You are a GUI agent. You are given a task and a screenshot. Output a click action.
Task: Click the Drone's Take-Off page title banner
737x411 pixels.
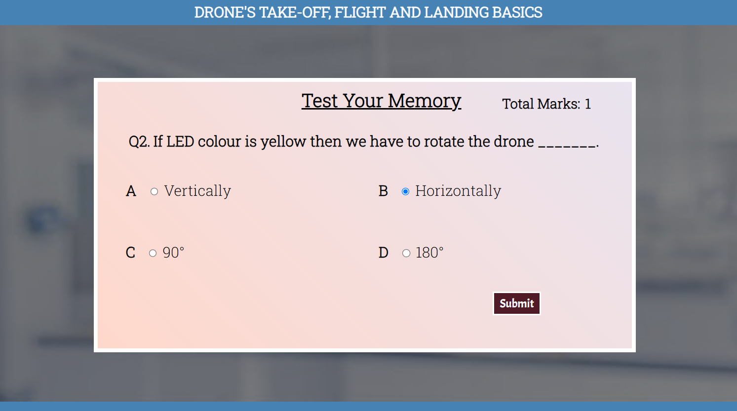pyautogui.click(x=368, y=12)
